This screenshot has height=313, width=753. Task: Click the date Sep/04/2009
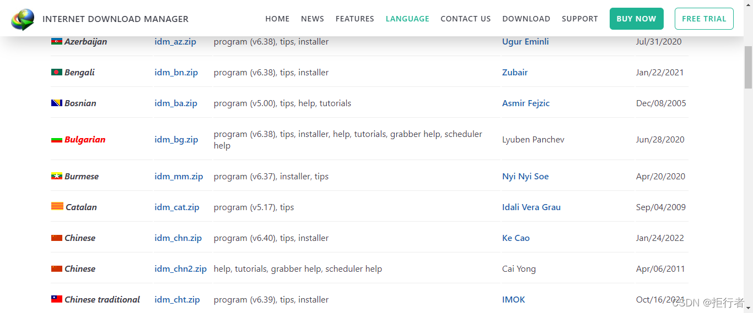(x=661, y=207)
